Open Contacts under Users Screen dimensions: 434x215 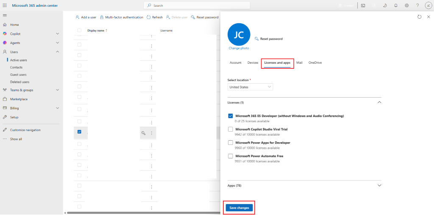point(17,67)
